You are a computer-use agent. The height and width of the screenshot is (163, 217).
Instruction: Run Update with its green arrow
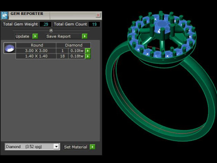[x=35, y=36]
